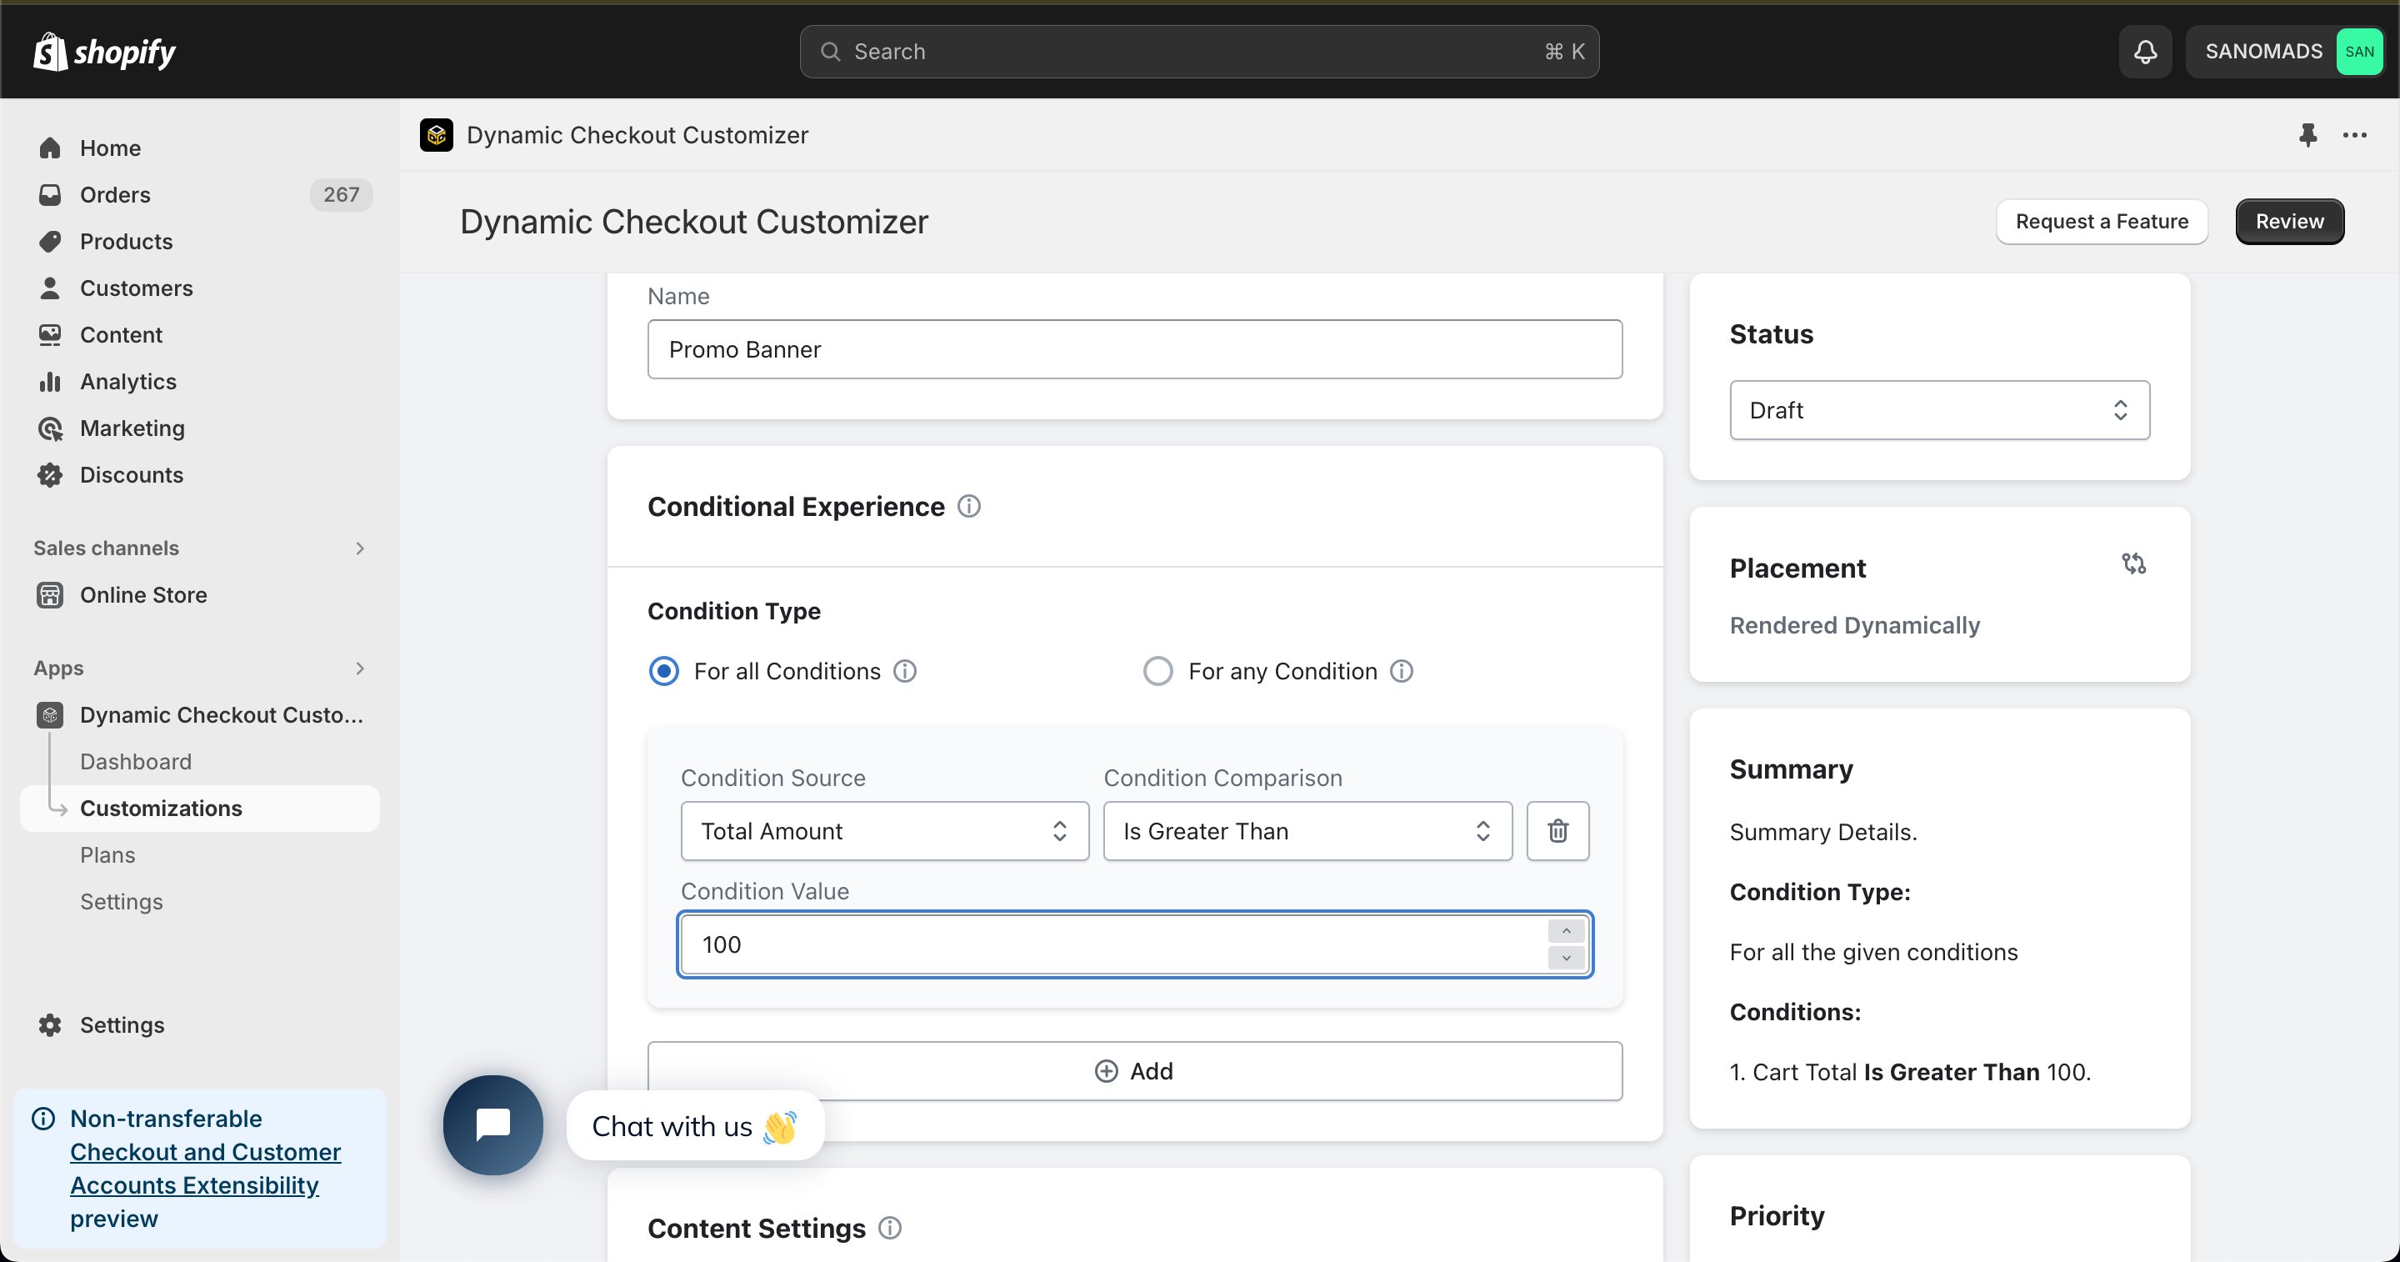The image size is (2400, 1262).
Task: Show For any Condition info icon
Action: point(1401,671)
